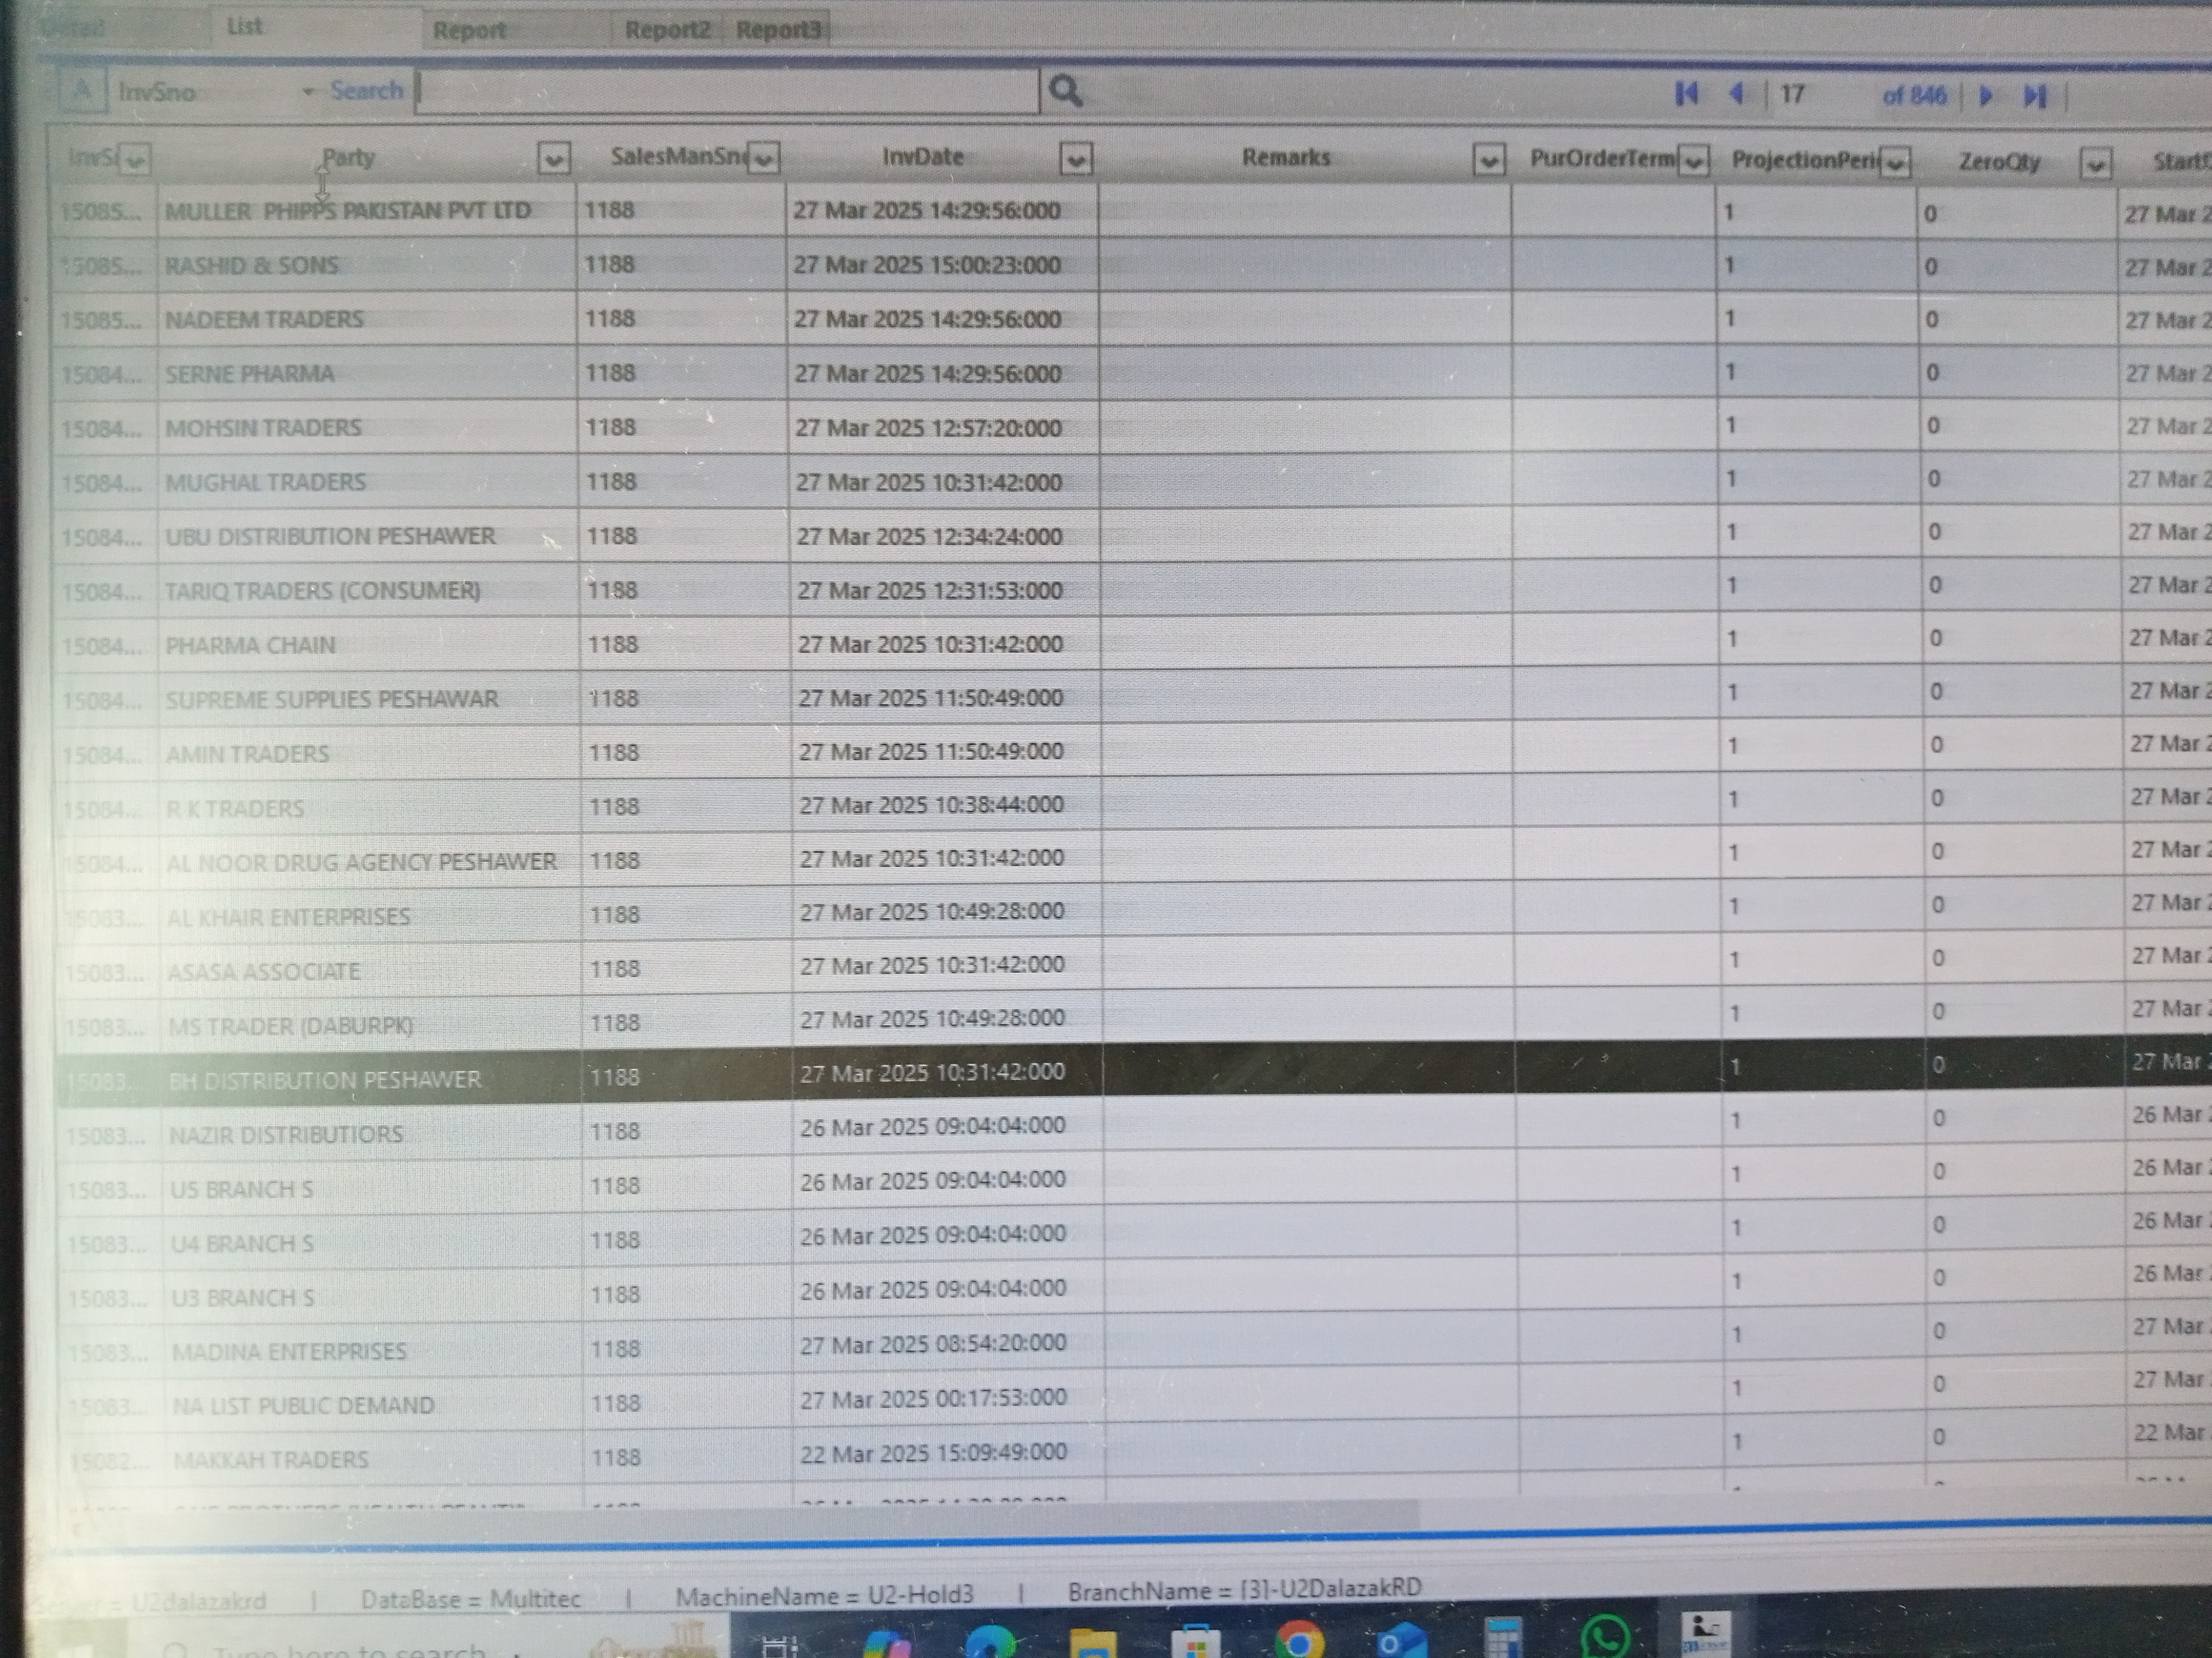Jump to last record arrow
Image resolution: width=2212 pixels, height=1658 pixels.
point(2035,96)
